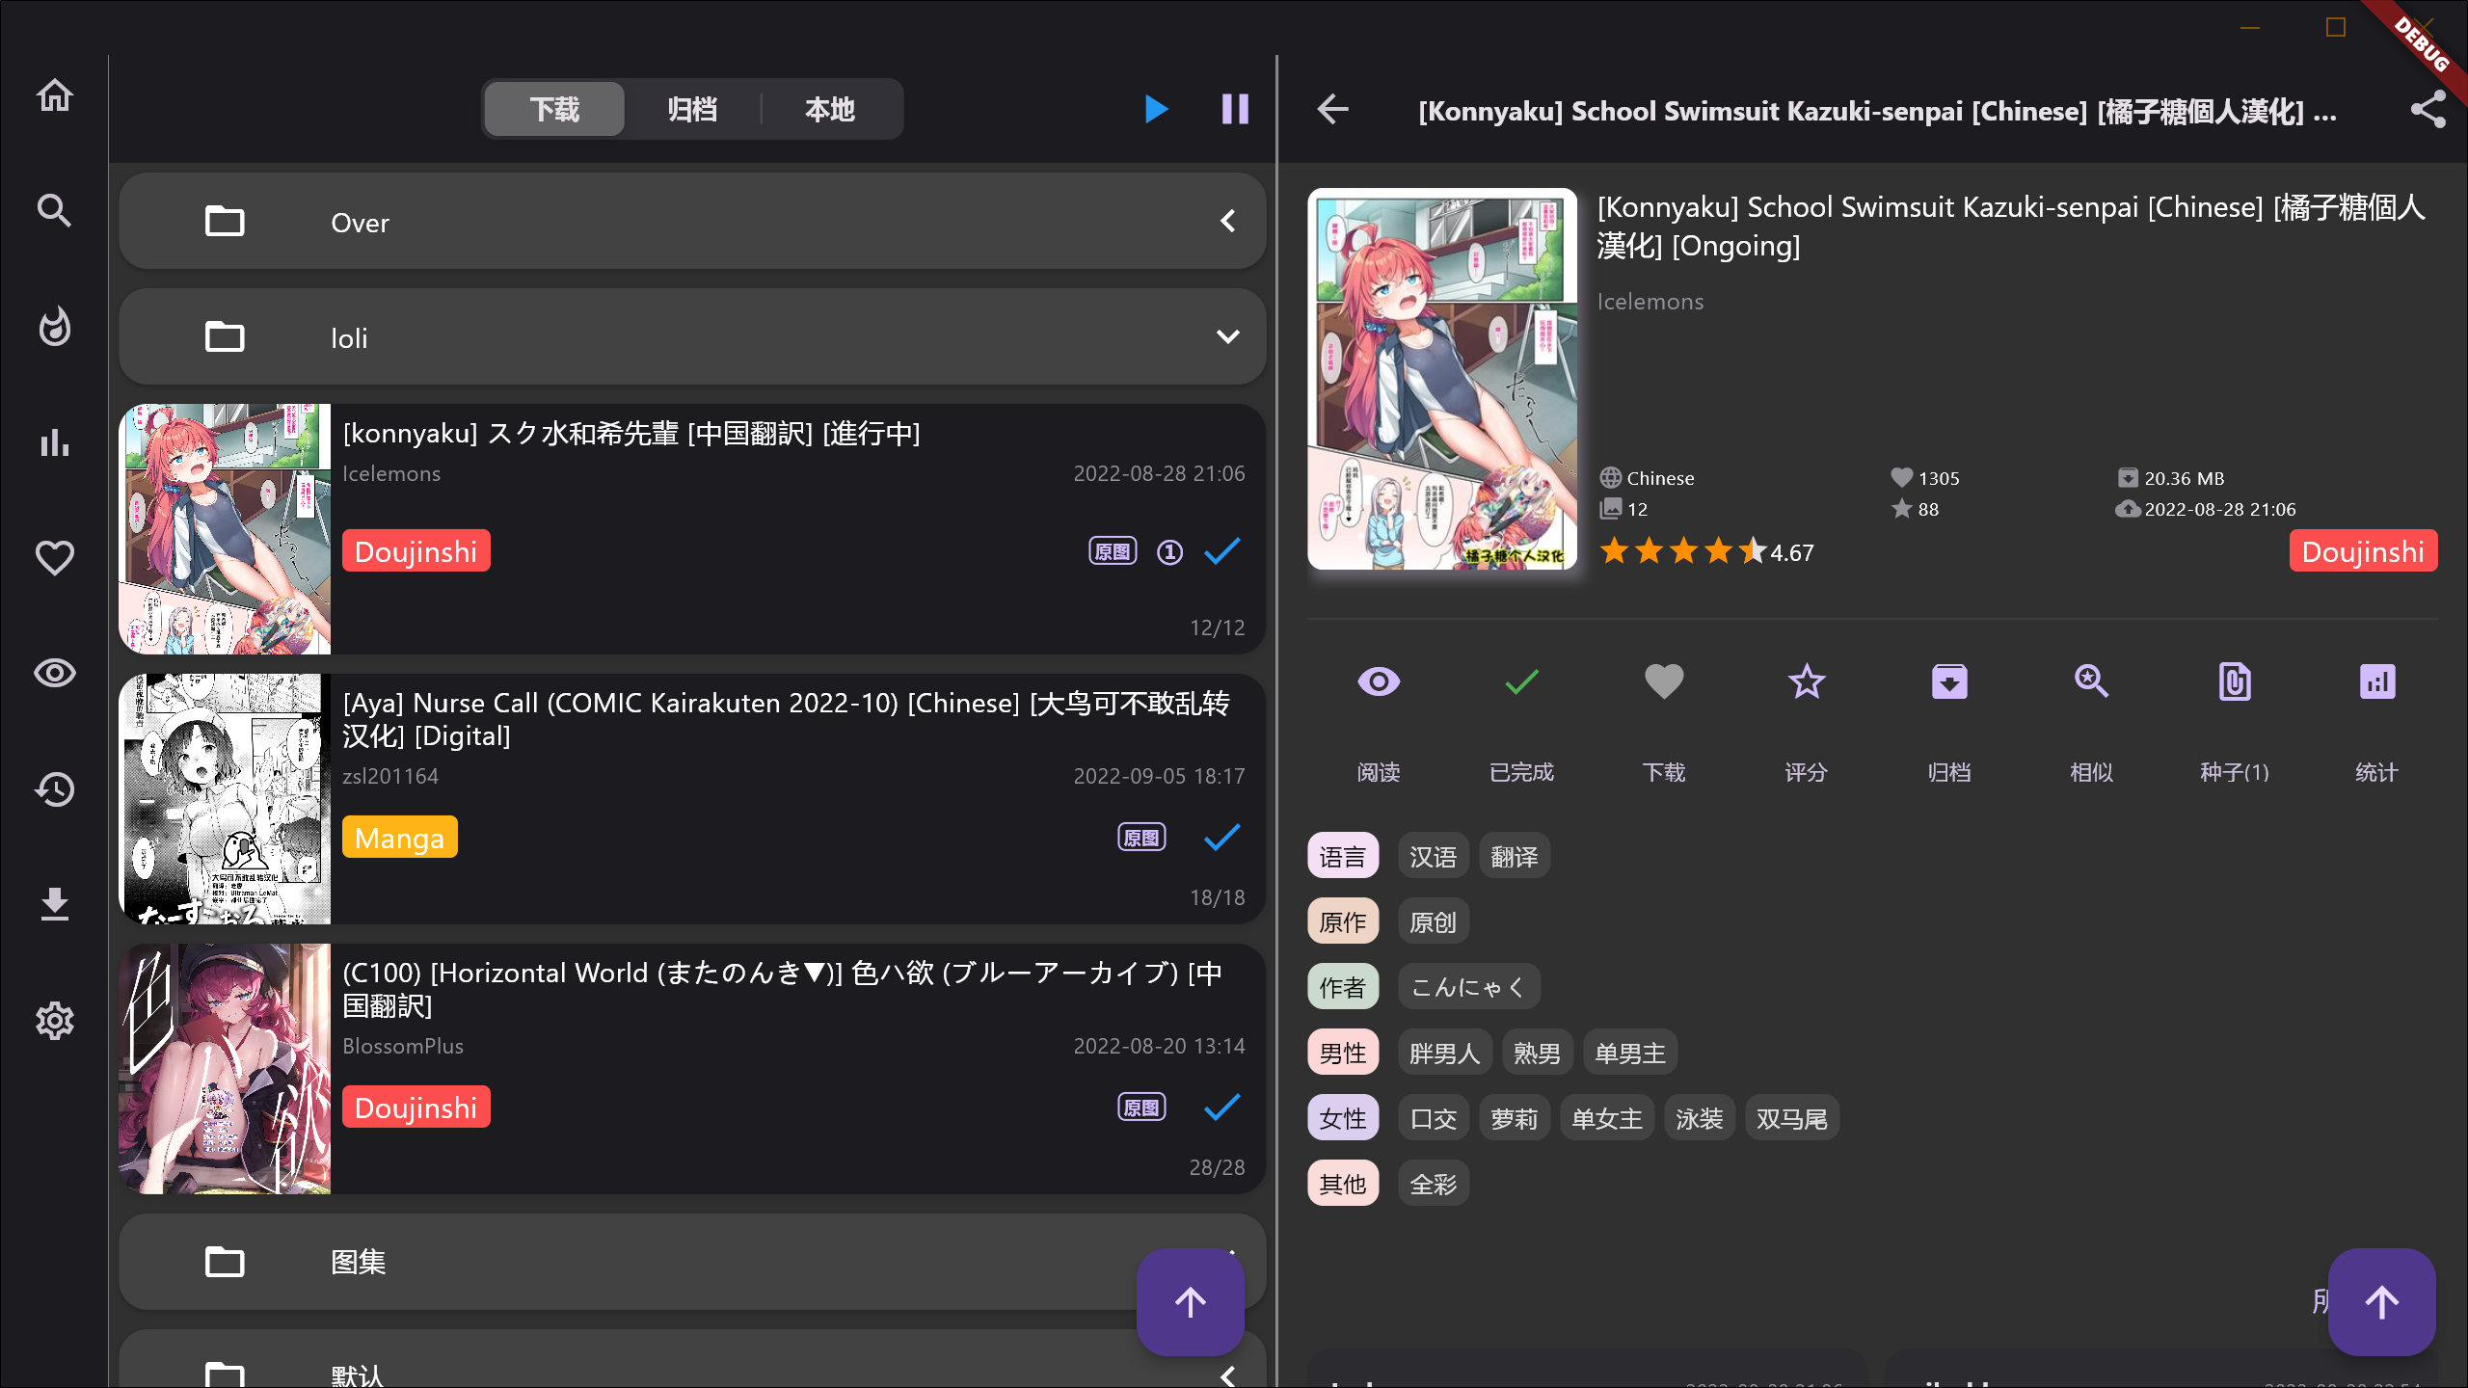The height and width of the screenshot is (1388, 2468).
Task: Open the 统计 statistics icon
Action: tap(2376, 682)
